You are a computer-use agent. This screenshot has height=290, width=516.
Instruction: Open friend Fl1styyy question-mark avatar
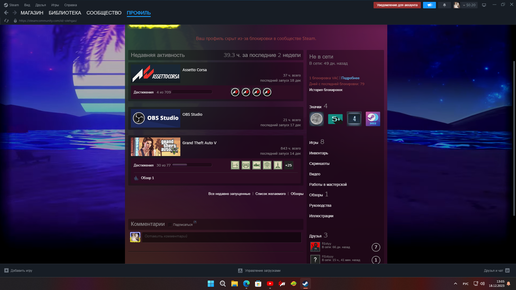coord(315,259)
